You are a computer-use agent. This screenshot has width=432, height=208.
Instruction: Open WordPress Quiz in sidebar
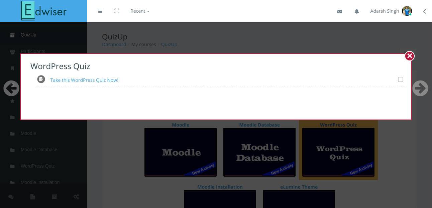pyautogui.click(x=37, y=166)
